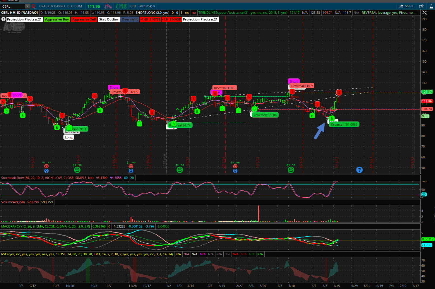This screenshot has width=435, height=289.
Task: Open the Share menu
Action: pyautogui.click(x=406, y=6)
